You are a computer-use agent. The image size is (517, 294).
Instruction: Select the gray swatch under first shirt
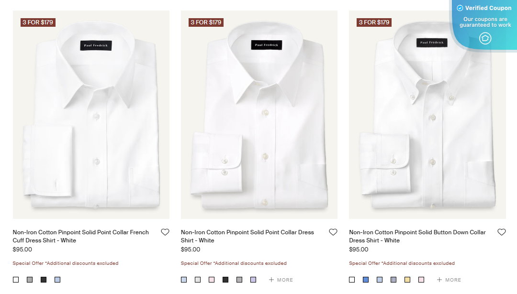(29, 279)
